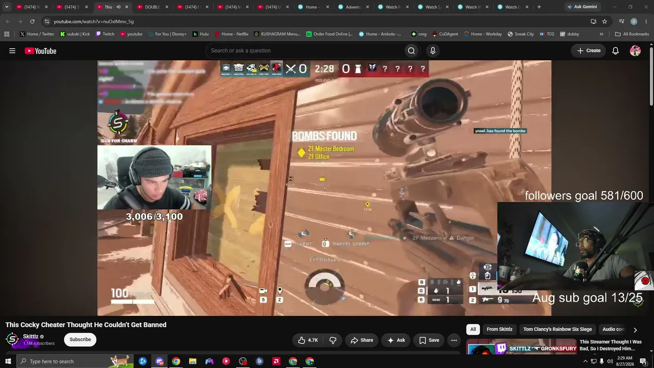
Task: Expand the tab search dropdown
Action: tap(7, 7)
